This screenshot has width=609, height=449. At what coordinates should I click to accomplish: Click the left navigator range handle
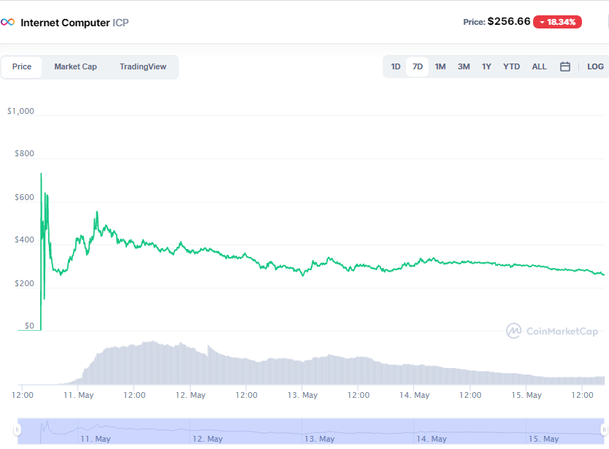click(x=17, y=429)
